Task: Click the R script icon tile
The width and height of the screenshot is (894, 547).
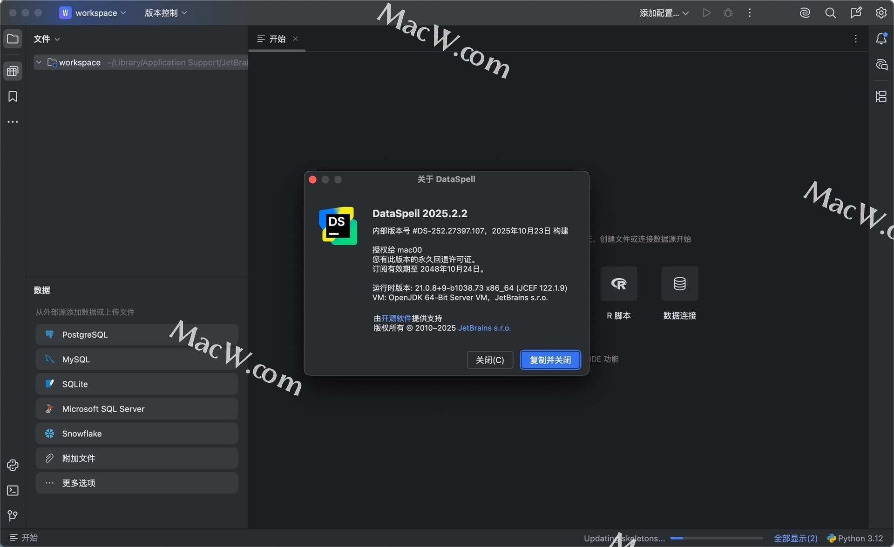Action: 618,284
